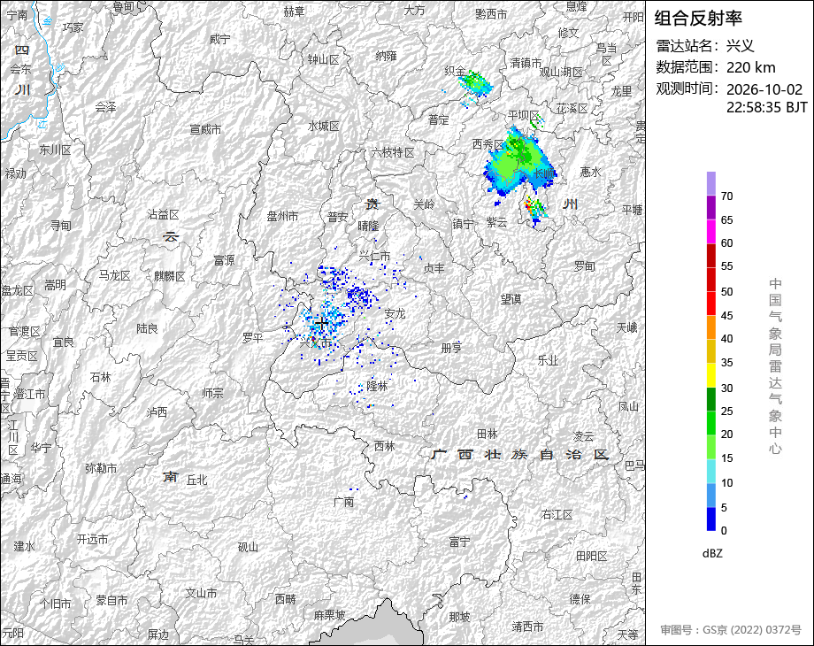814x646 pixels.
Task: Click the 册亨 map label
Action: [x=451, y=348]
